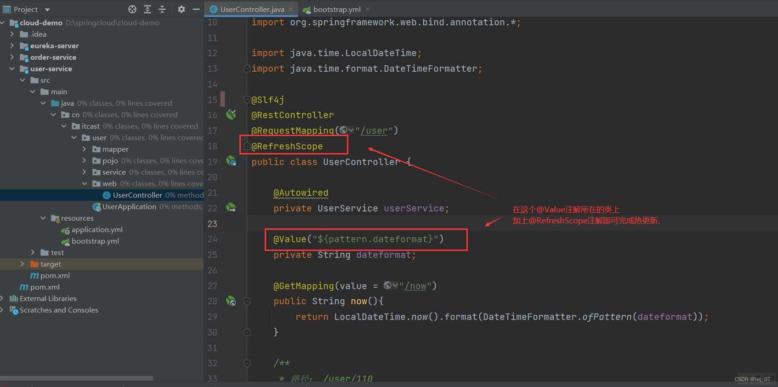The image size is (778, 387).
Task: Expand the target folder
Action: tap(23, 264)
